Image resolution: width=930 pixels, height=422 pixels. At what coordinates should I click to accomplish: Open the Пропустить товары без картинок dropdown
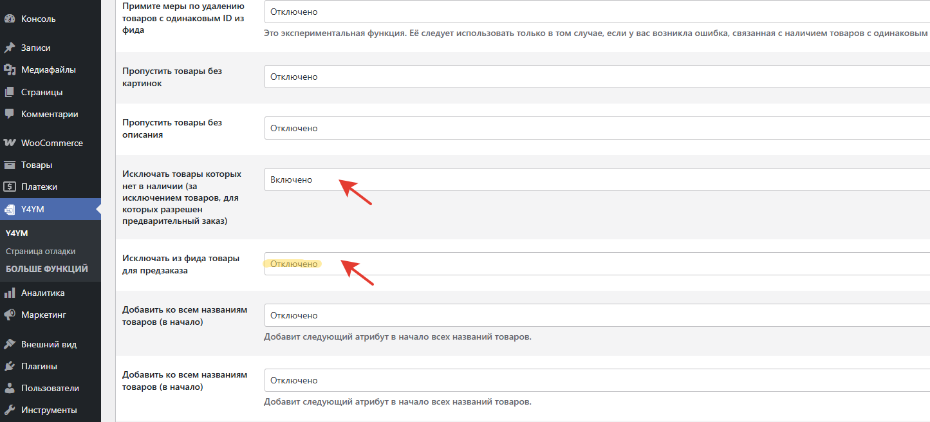pyautogui.click(x=597, y=77)
